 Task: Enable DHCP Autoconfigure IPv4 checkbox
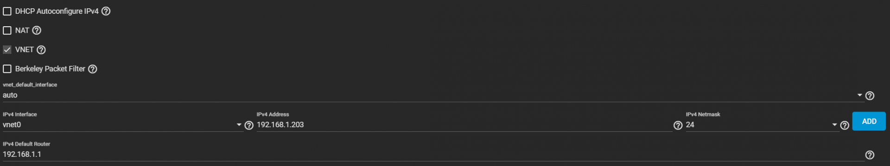tap(7, 11)
